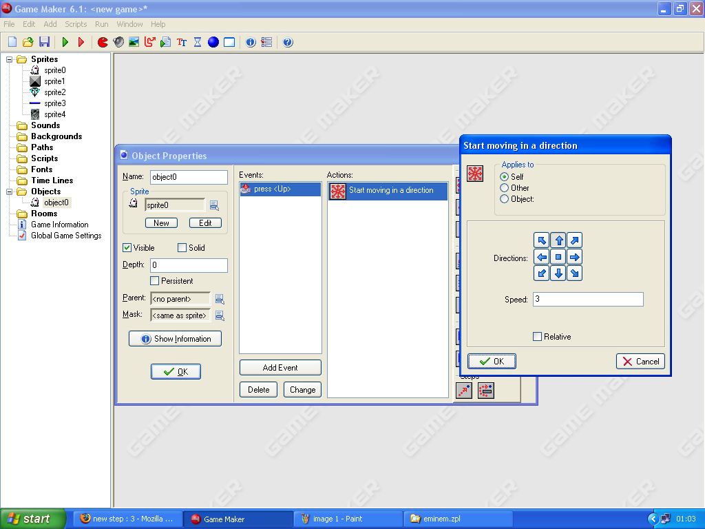The image size is (705, 529).
Task: Click the Speed input field
Action: 588,300
